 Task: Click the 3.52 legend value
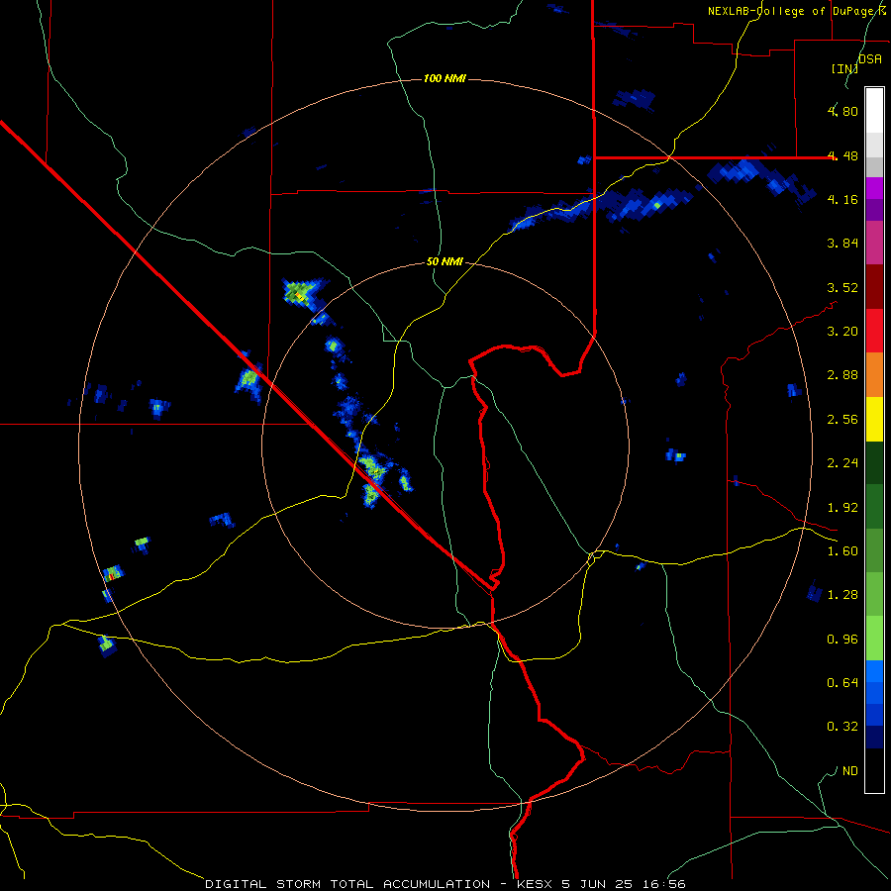842,287
